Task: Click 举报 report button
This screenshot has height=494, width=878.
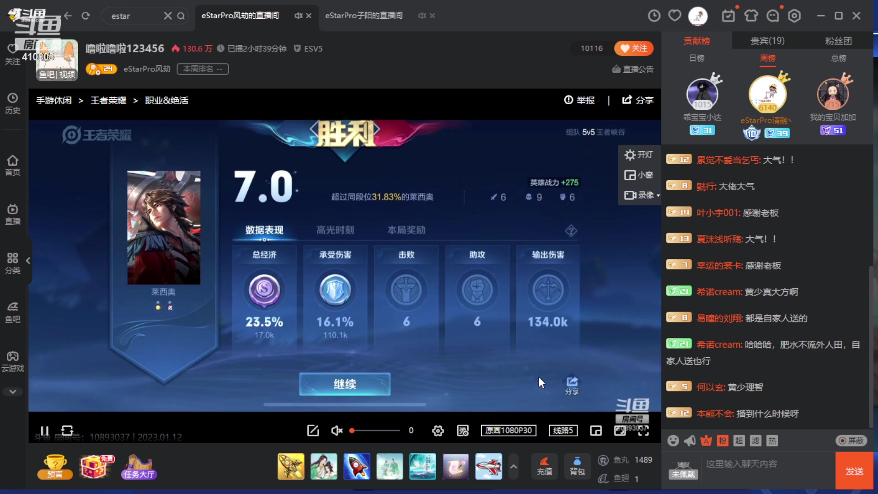Action: (579, 100)
